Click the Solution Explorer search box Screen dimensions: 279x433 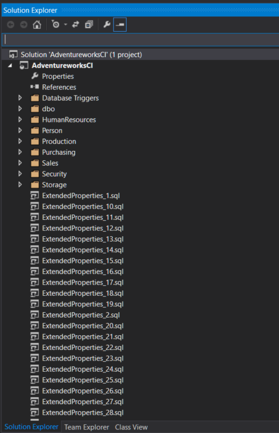140,39
